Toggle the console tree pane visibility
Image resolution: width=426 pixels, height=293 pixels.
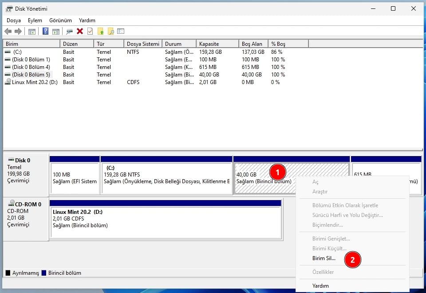(31, 31)
